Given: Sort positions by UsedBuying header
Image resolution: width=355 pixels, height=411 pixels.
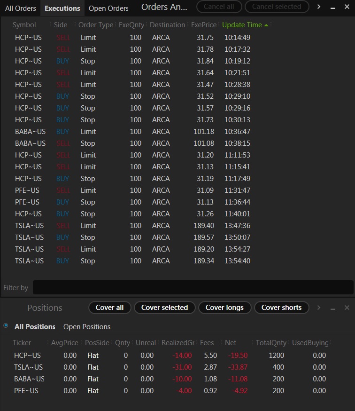Looking at the screenshot, I should pyautogui.click(x=310, y=343).
